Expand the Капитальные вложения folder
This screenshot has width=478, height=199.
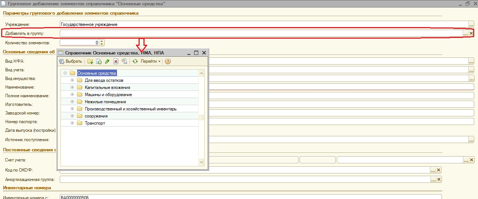72,87
